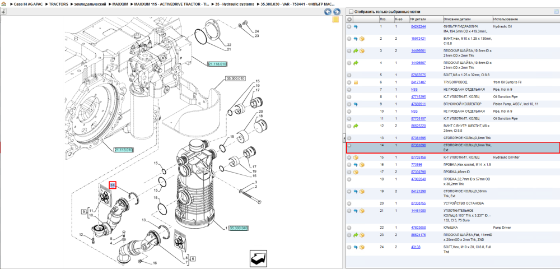Sort by 'Поз.' column header
This screenshot has height=269, width=560.
click(386, 19)
